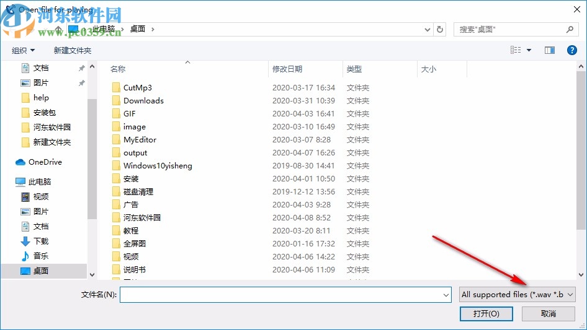587x330 pixels.
Task: Click the 音乐 note icon in sidebar
Action: [x=25, y=256]
